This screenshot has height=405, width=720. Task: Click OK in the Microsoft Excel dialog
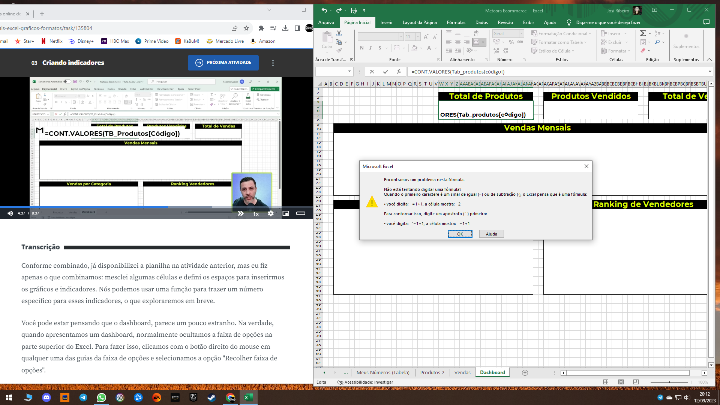tap(460, 234)
